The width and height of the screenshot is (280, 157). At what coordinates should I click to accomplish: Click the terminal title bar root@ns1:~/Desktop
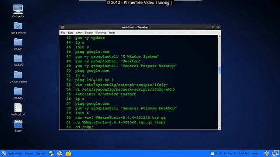pyautogui.click(x=135, y=27)
